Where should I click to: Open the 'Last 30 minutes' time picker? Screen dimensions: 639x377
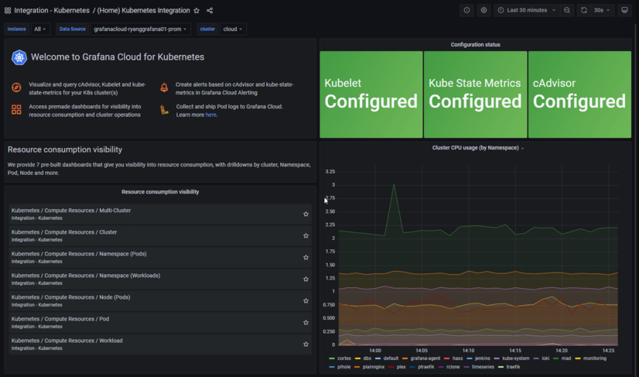[527, 10]
